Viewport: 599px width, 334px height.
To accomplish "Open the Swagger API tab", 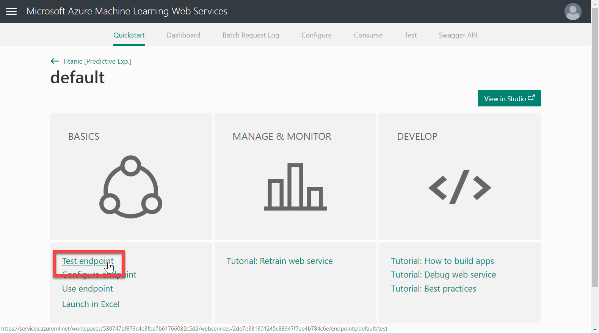I will tap(458, 35).
